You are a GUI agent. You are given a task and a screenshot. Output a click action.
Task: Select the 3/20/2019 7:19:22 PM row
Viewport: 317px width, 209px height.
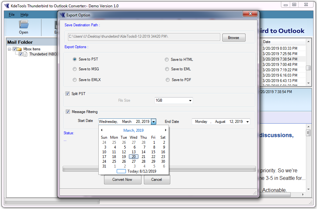[283, 70]
